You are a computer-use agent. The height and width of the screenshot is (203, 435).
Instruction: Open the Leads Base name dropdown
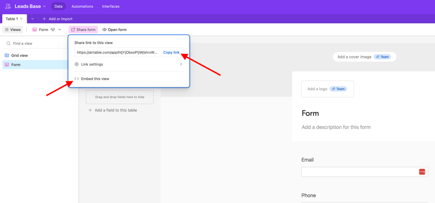click(x=30, y=6)
